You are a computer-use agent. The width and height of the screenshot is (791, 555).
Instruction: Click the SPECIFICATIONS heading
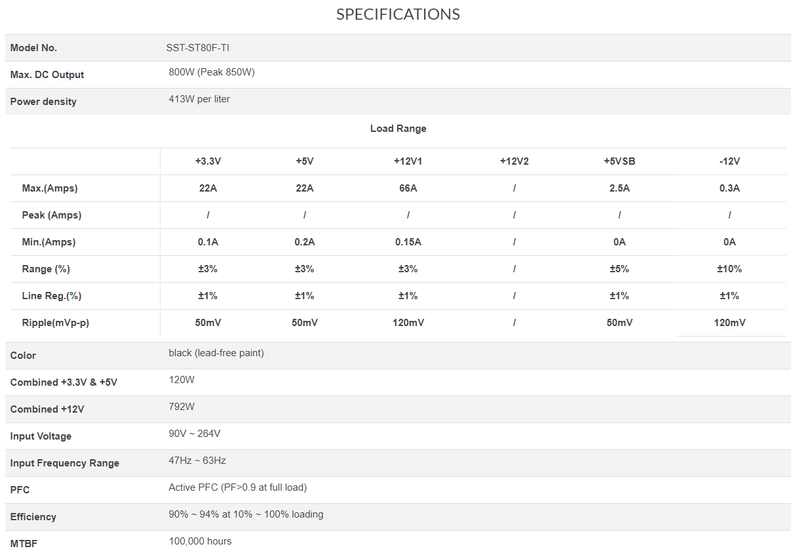tap(398, 14)
